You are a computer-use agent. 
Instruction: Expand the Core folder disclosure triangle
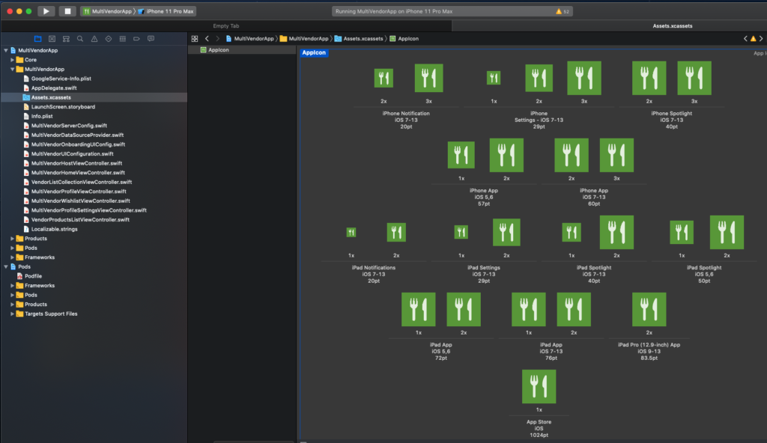12,59
